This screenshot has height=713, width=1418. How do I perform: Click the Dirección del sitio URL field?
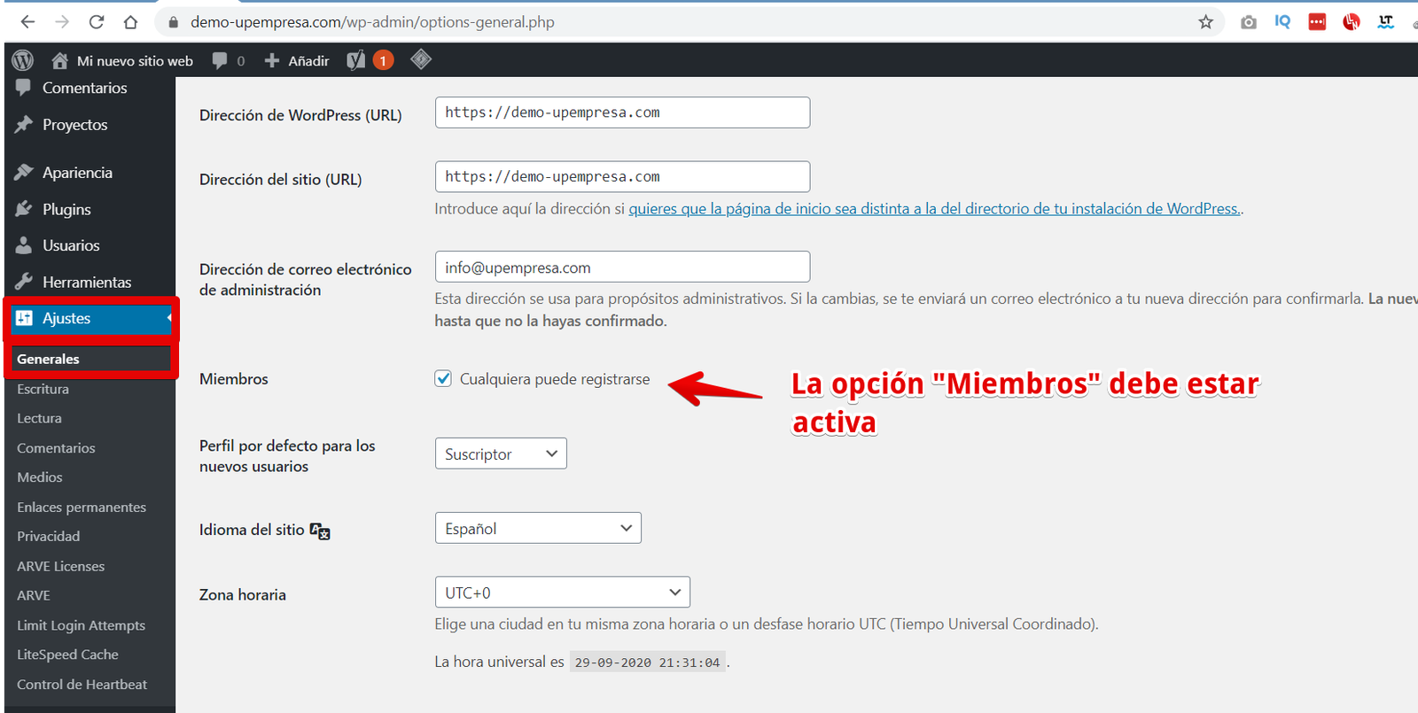622,176
